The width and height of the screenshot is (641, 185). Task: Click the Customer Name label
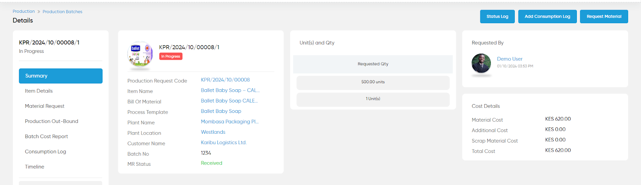pyautogui.click(x=146, y=143)
